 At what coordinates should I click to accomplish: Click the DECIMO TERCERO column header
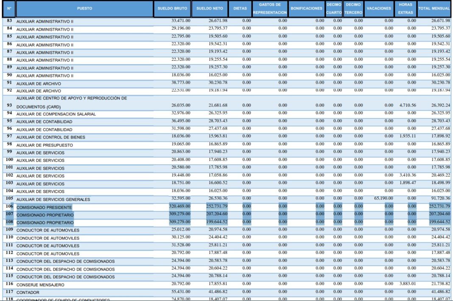pyautogui.click(x=353, y=9)
